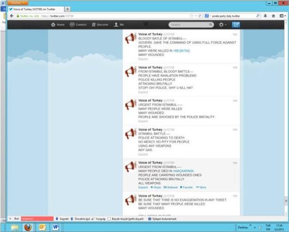The width and height of the screenshot is (289, 232).
Task: Click megaphone avatar on 'From Istanbul bloody battle' tweet
Action: [x=131, y=71]
